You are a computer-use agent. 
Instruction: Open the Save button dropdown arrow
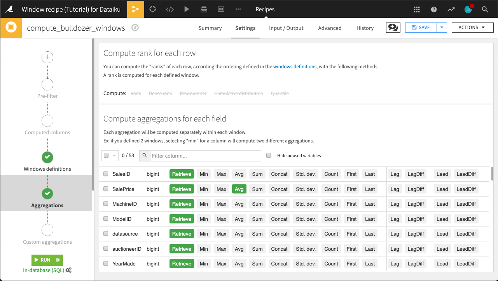tap(442, 28)
